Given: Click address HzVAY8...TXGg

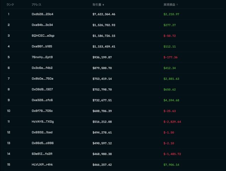Looking at the screenshot, I should coord(43,121).
